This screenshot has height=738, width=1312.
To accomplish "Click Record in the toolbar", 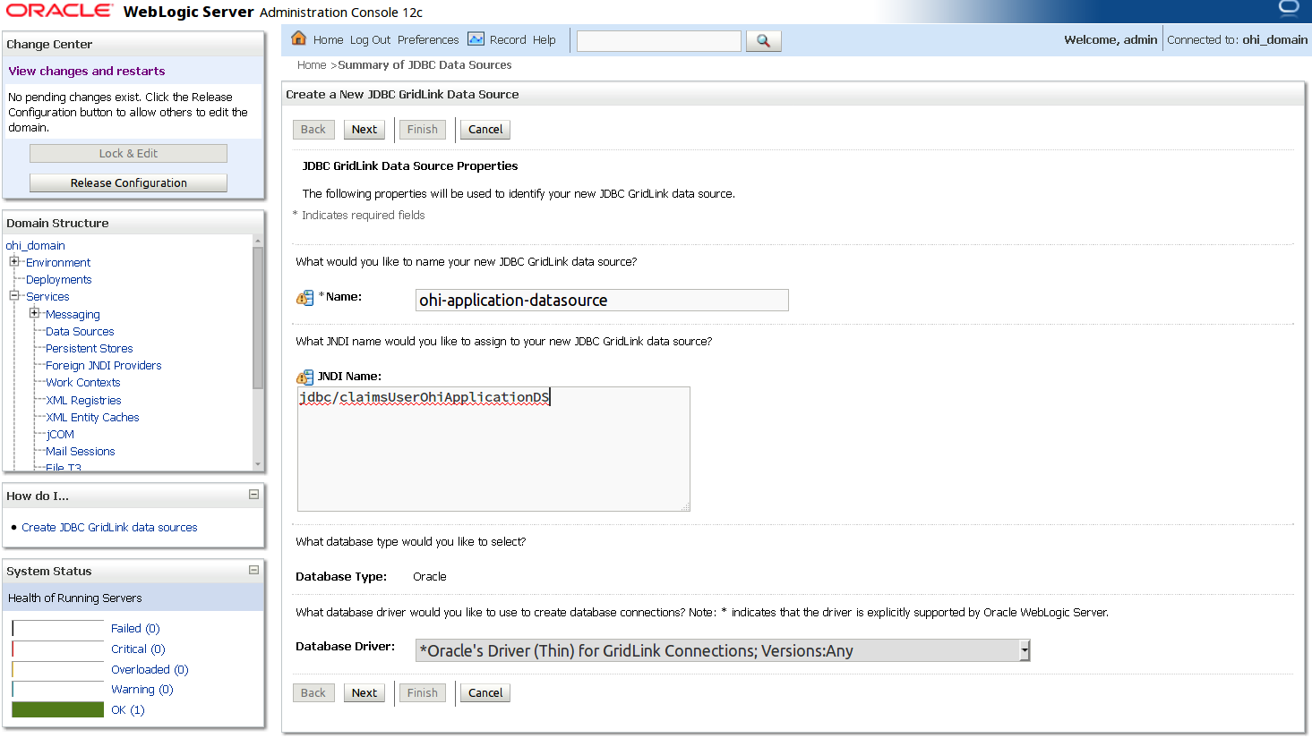I will pos(508,40).
